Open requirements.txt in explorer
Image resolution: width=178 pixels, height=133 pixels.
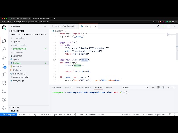pyautogui.click(x=28, y=77)
